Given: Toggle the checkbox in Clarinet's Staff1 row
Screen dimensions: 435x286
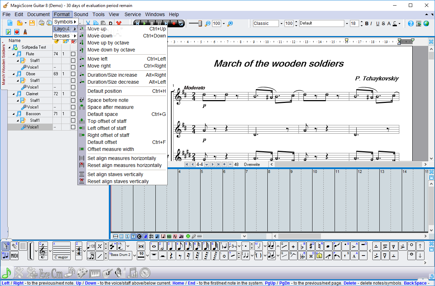Looking at the screenshot, I should (x=73, y=100).
